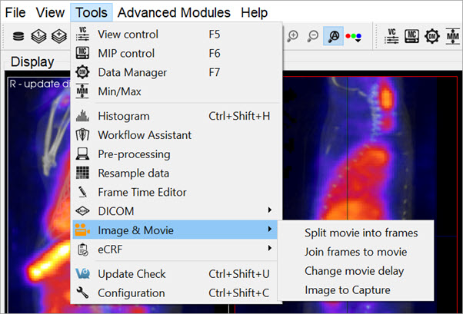This screenshot has height=314, width=463.
Task: Select Split movie into frames
Action: [x=361, y=232]
